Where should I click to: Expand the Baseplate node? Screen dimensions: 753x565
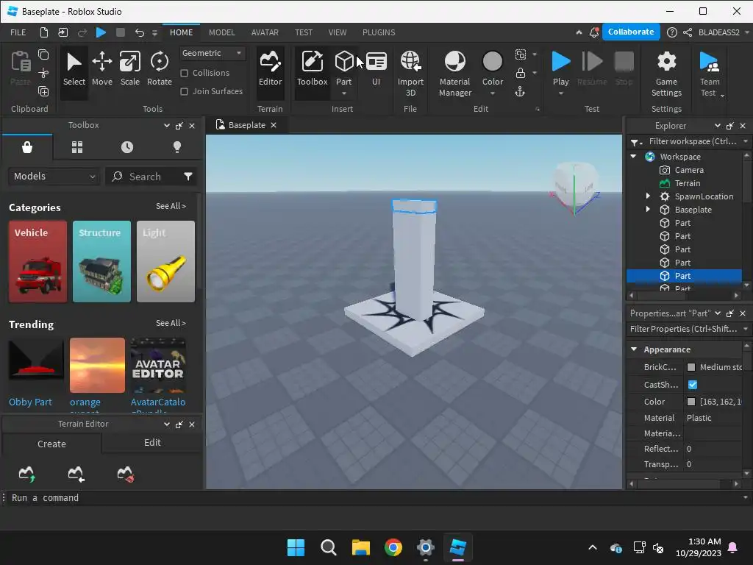(x=647, y=210)
